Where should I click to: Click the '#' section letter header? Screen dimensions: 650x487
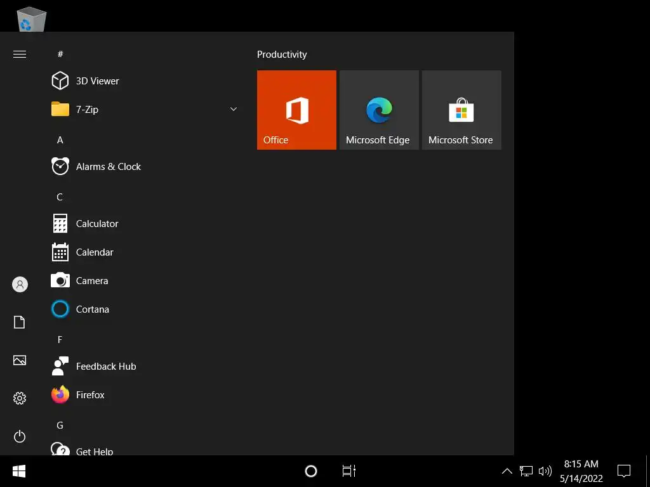tap(60, 55)
